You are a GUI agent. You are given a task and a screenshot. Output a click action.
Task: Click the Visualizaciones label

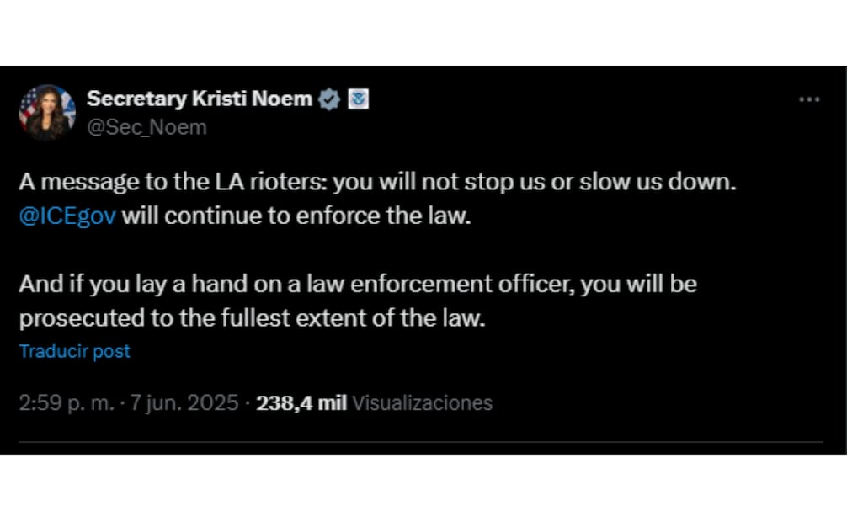coord(422,403)
